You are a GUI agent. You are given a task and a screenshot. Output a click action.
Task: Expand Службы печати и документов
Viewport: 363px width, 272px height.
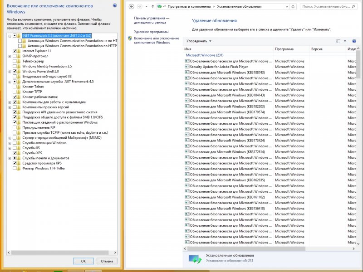point(10,158)
